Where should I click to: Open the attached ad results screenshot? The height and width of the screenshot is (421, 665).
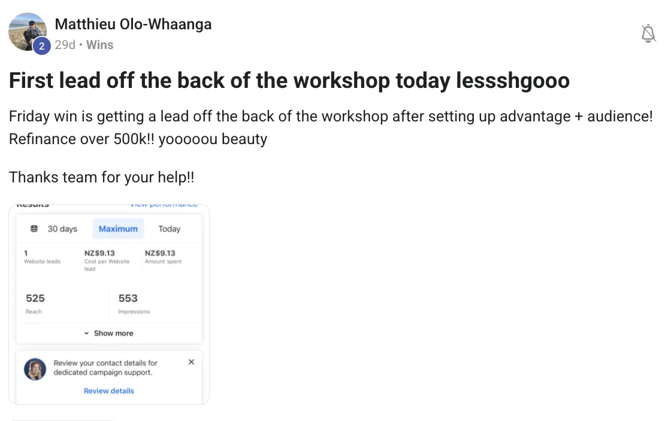tap(109, 304)
